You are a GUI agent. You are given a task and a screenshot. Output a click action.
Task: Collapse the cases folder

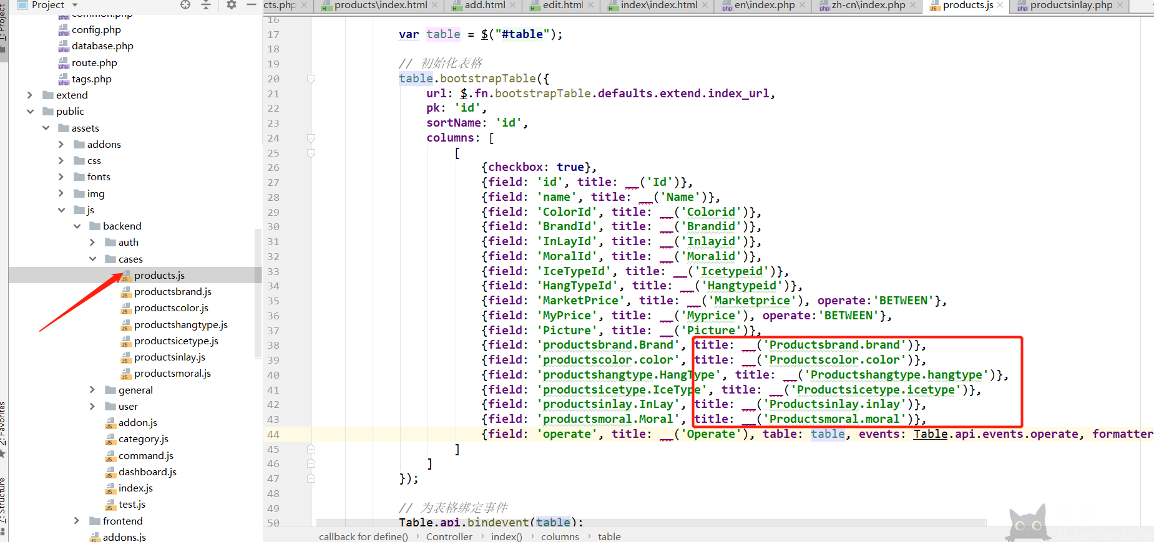pyautogui.click(x=92, y=259)
